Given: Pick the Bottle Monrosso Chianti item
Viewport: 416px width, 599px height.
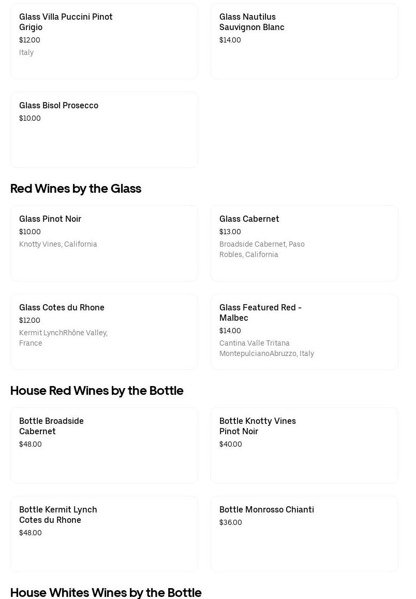Looking at the screenshot, I should click(304, 534).
